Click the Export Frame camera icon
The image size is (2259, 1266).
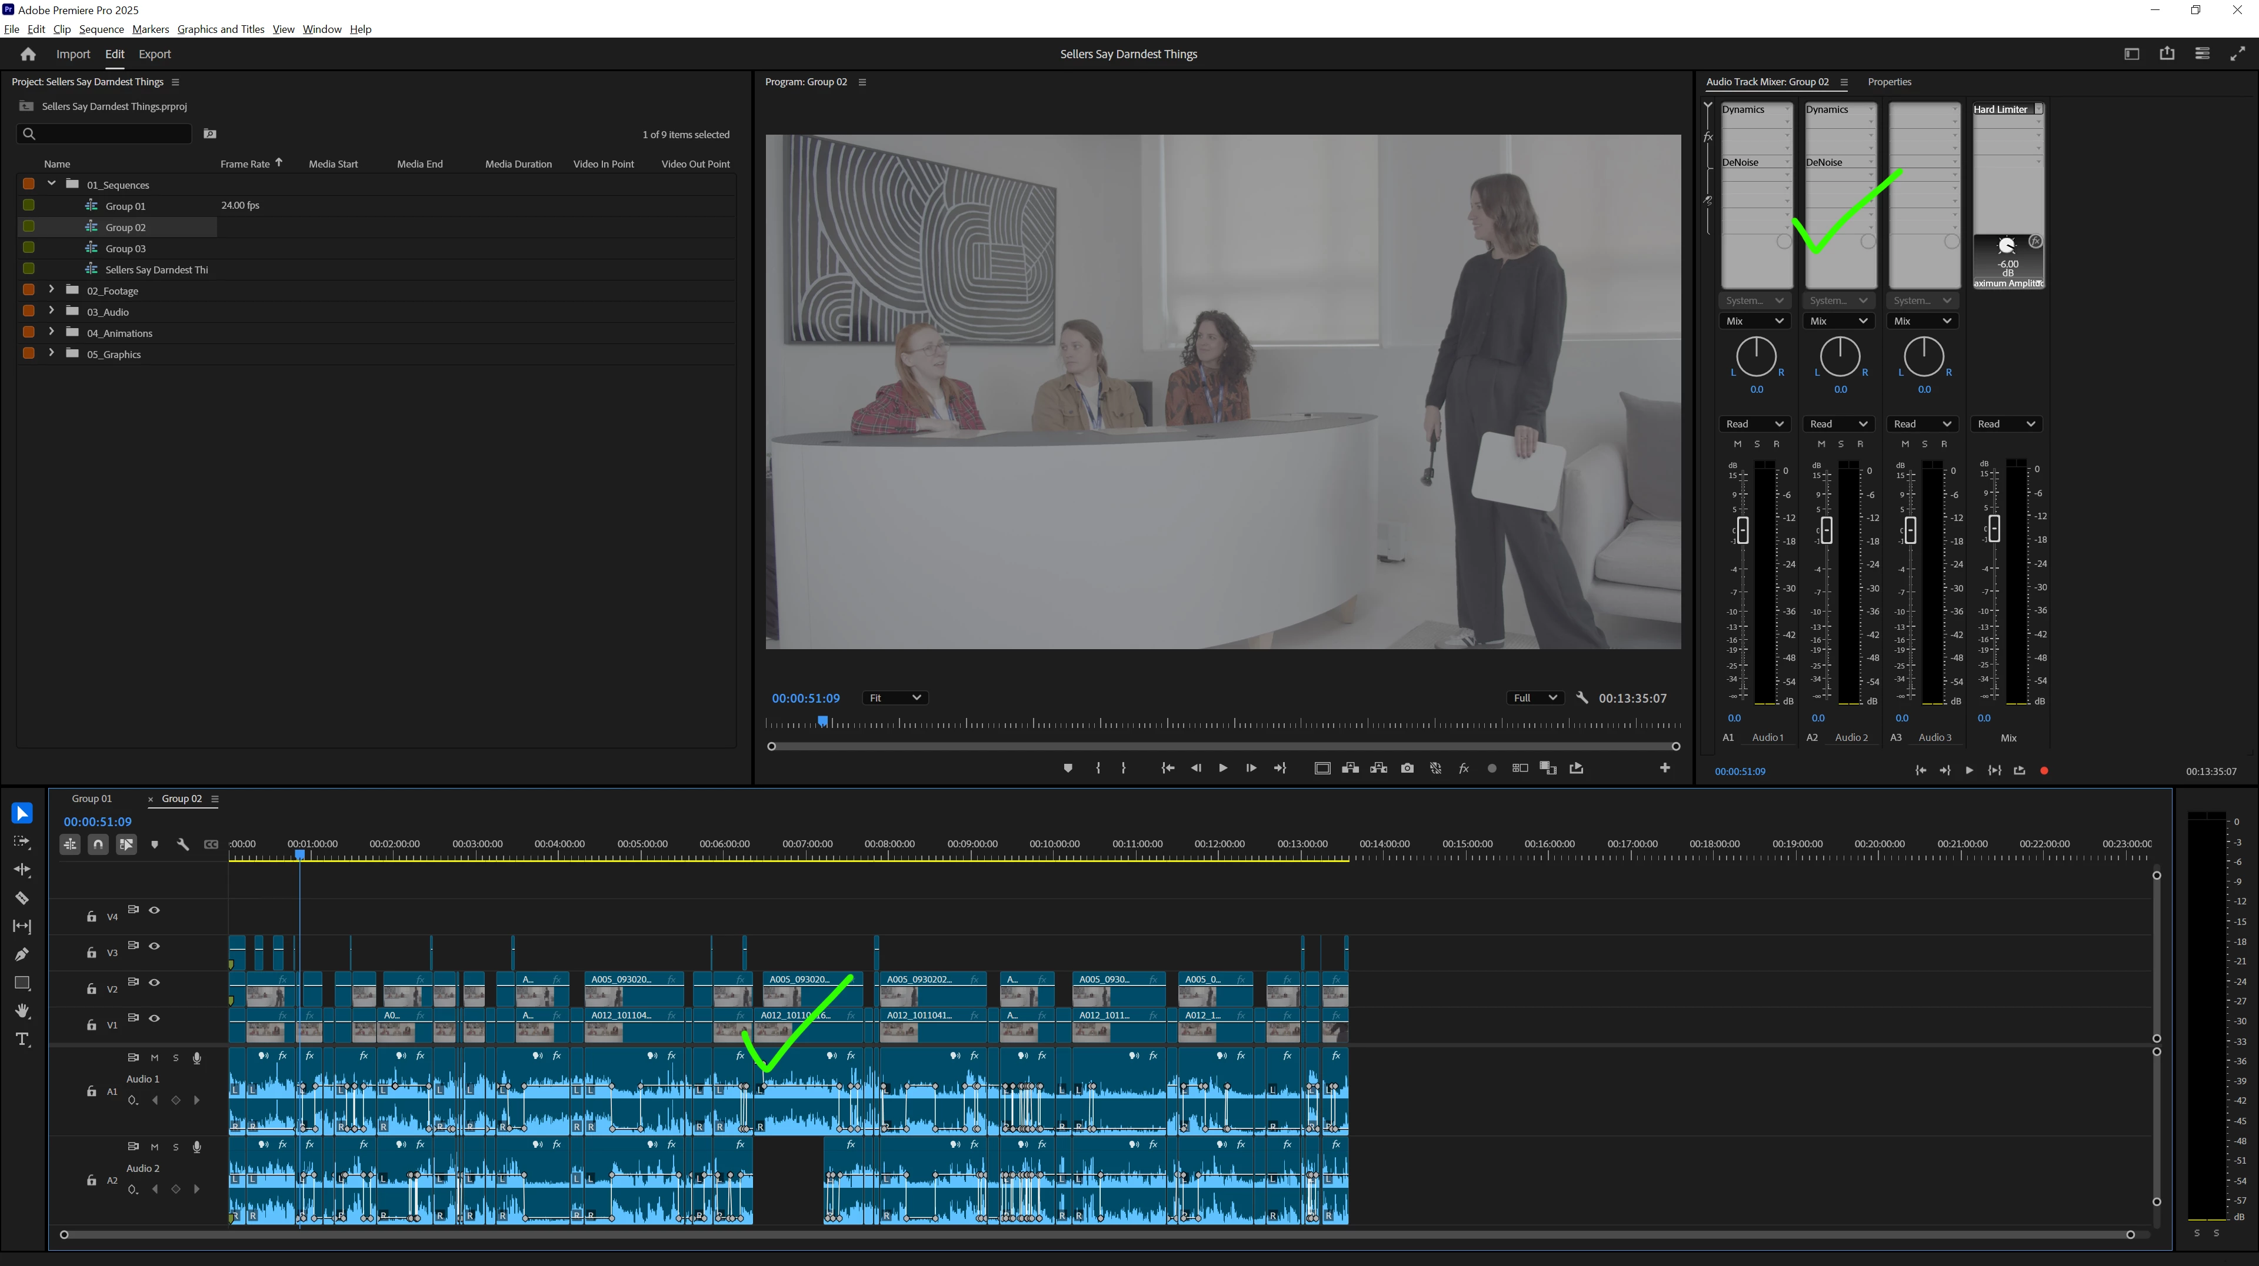click(1407, 768)
